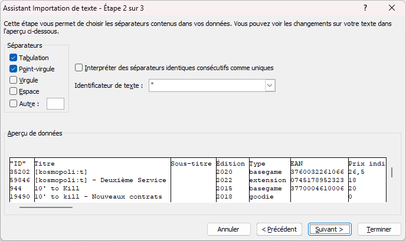406x241 pixels.
Task: Tick the Autre separator checkbox
Action: (14, 104)
